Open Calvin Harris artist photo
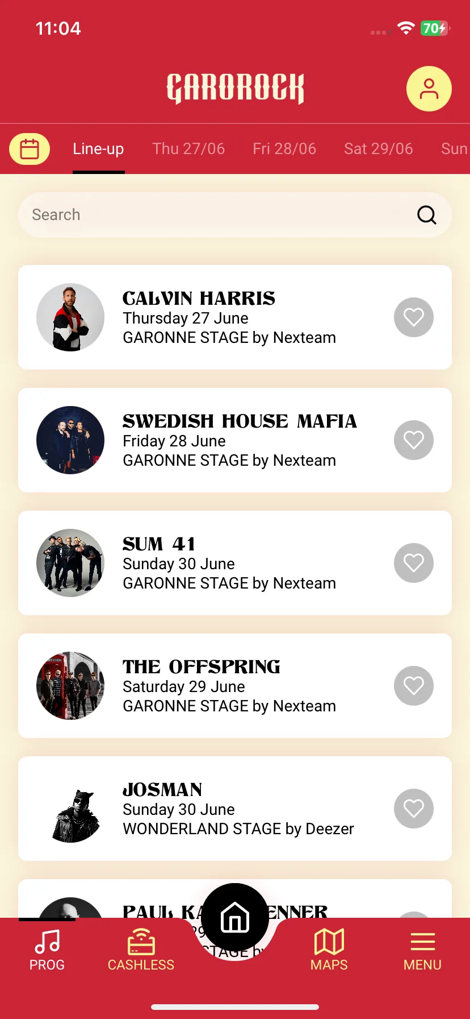The width and height of the screenshot is (470, 1019). [x=70, y=317]
